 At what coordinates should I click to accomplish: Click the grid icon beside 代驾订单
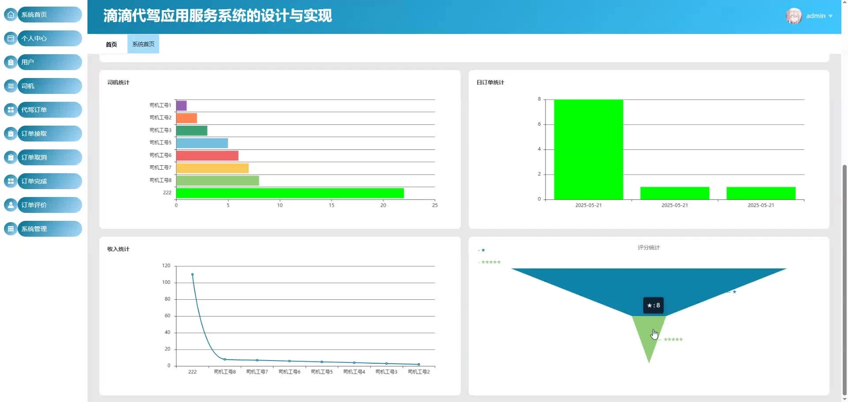(x=11, y=110)
